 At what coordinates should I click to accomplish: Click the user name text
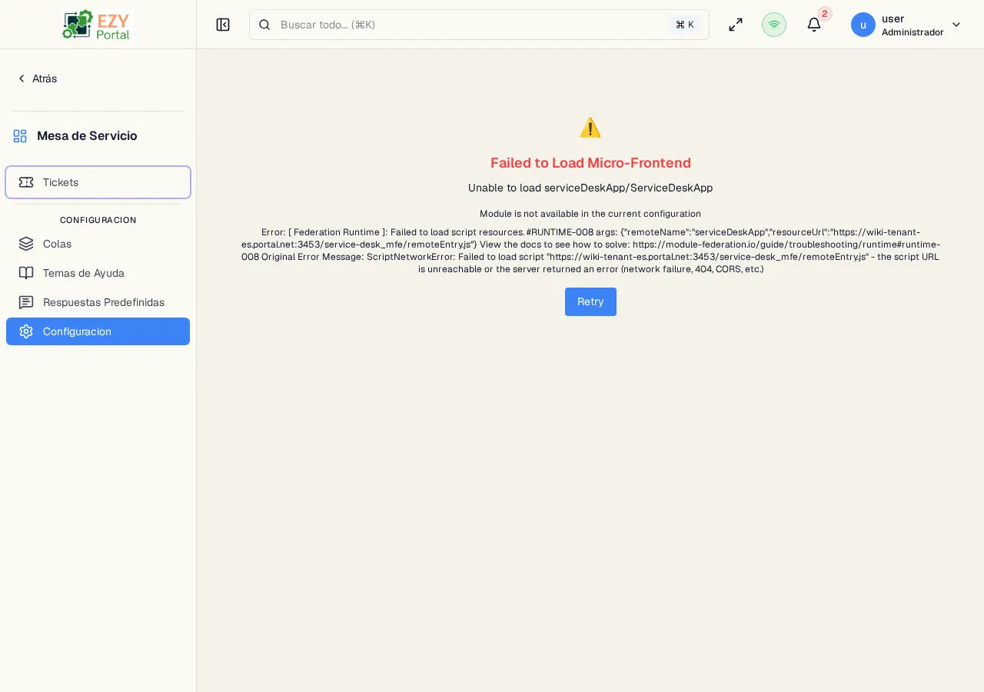(893, 18)
